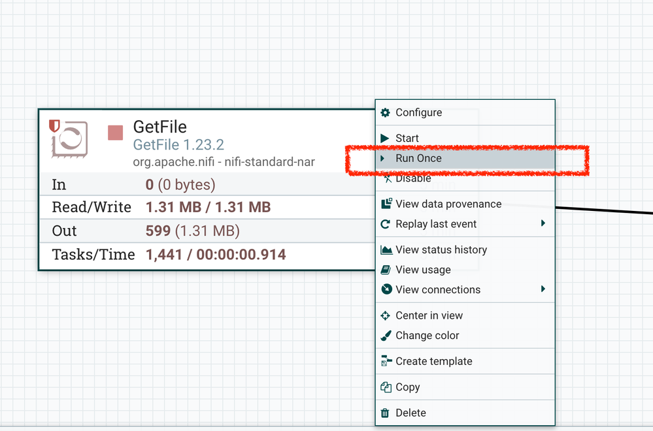
Task: Click the View connections compass icon
Action: [x=386, y=289]
